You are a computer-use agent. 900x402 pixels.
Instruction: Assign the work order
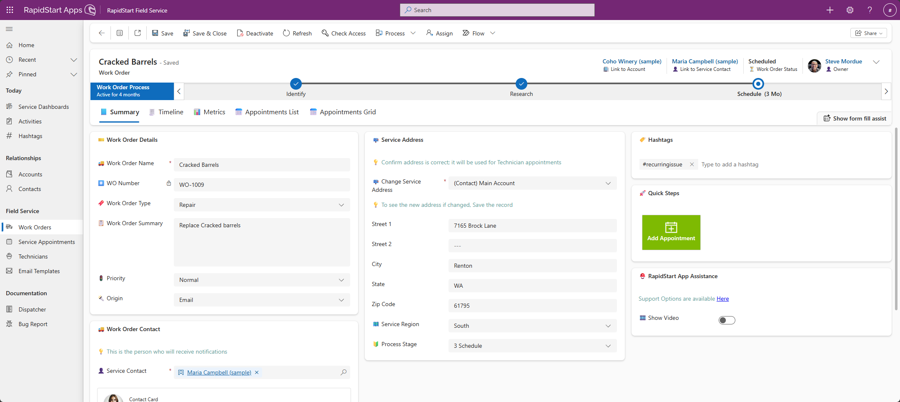439,33
